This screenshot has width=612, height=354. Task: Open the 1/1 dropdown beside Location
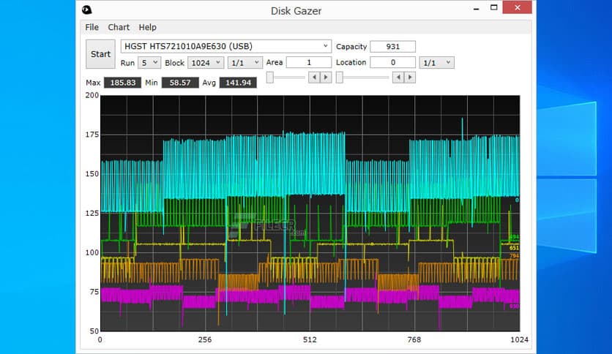tap(437, 63)
